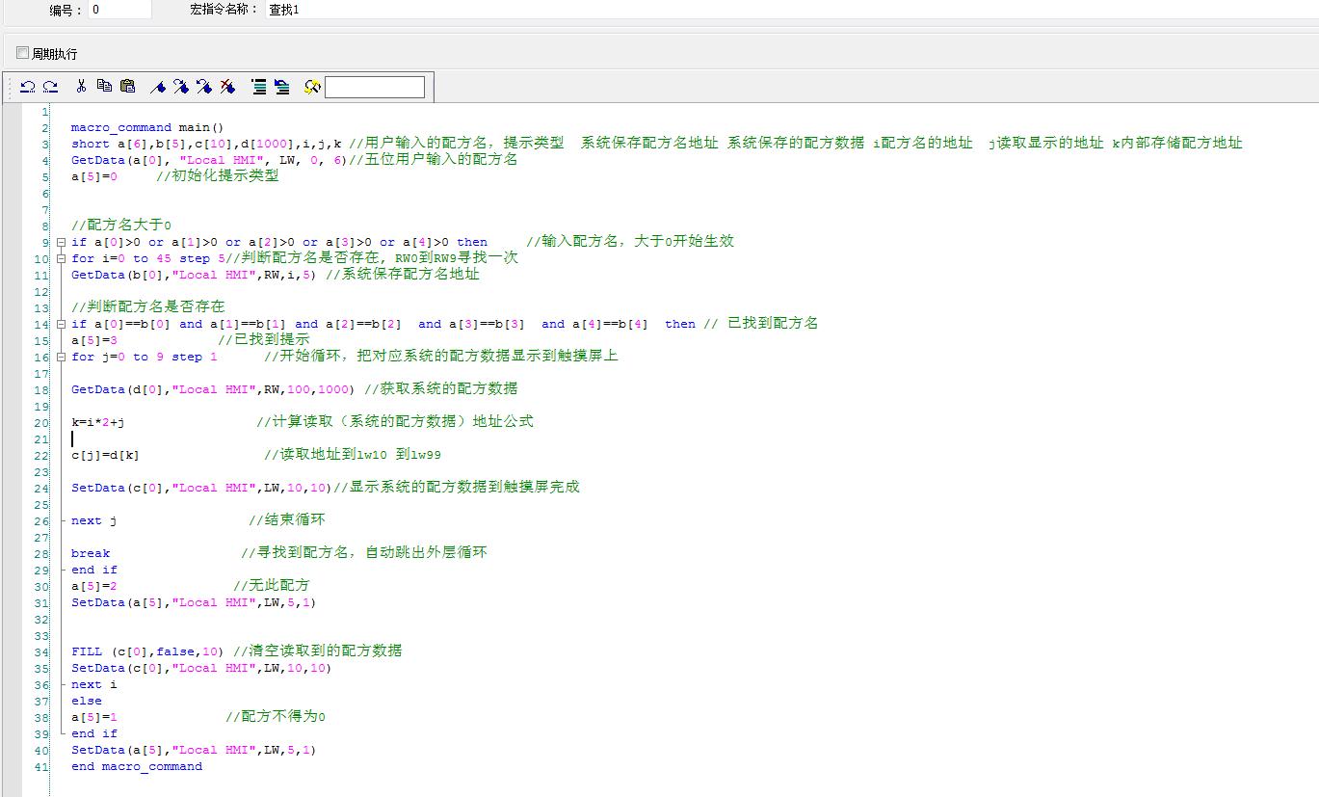1319x797 pixels.
Task: Clear all bookmarks with red-crossed flag icon
Action: coord(227,87)
